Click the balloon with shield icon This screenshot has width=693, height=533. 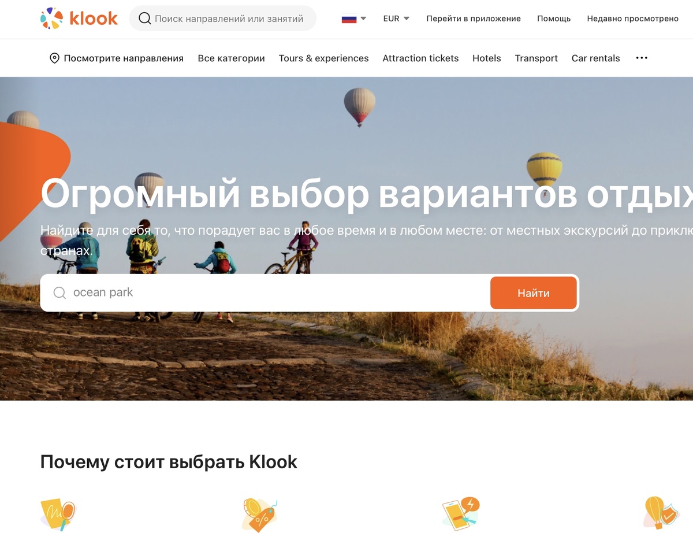[661, 514]
